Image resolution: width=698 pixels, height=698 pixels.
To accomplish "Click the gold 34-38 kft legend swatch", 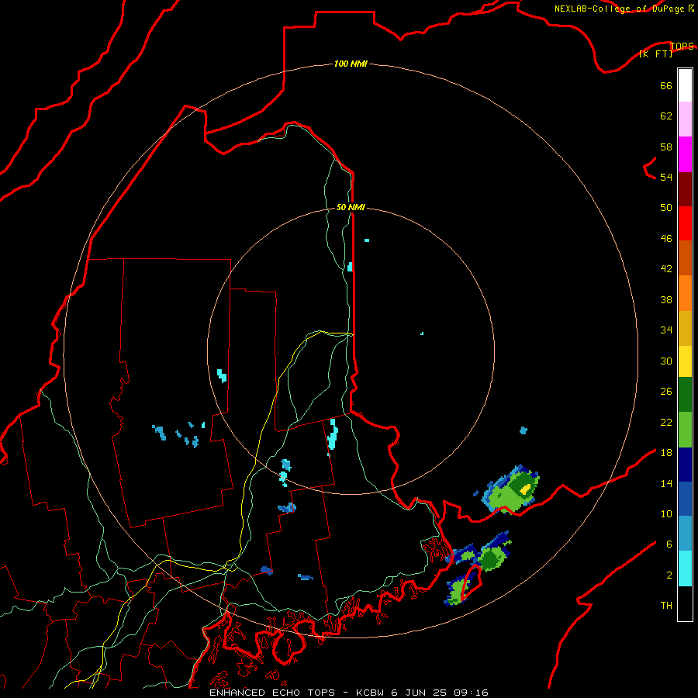I will click(685, 329).
